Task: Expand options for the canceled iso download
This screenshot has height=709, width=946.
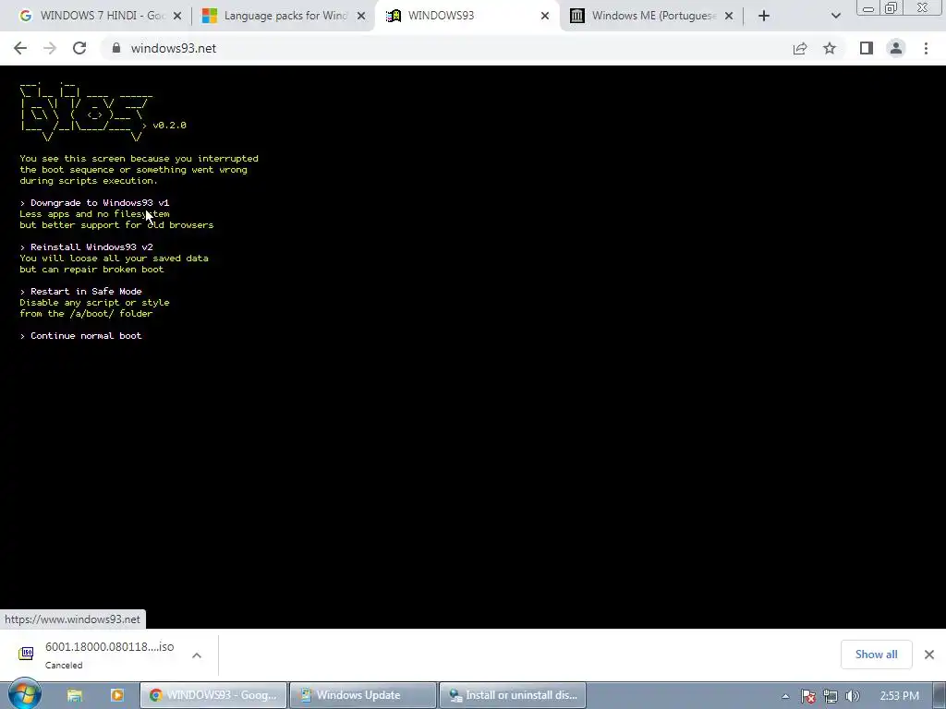Action: (x=197, y=655)
